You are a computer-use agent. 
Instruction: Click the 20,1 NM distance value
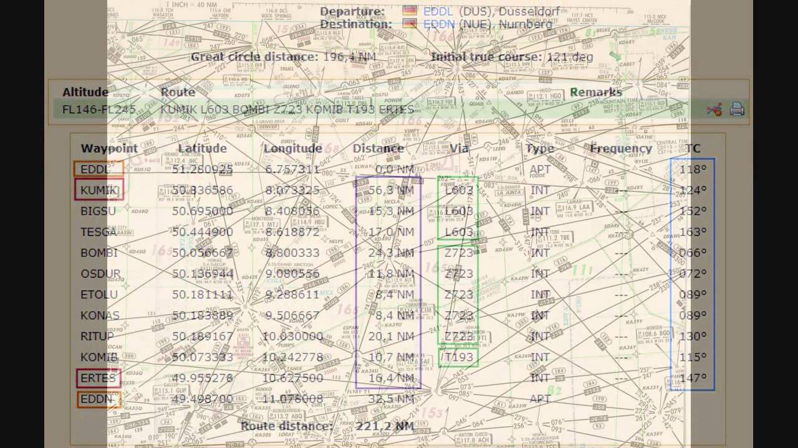(x=391, y=336)
